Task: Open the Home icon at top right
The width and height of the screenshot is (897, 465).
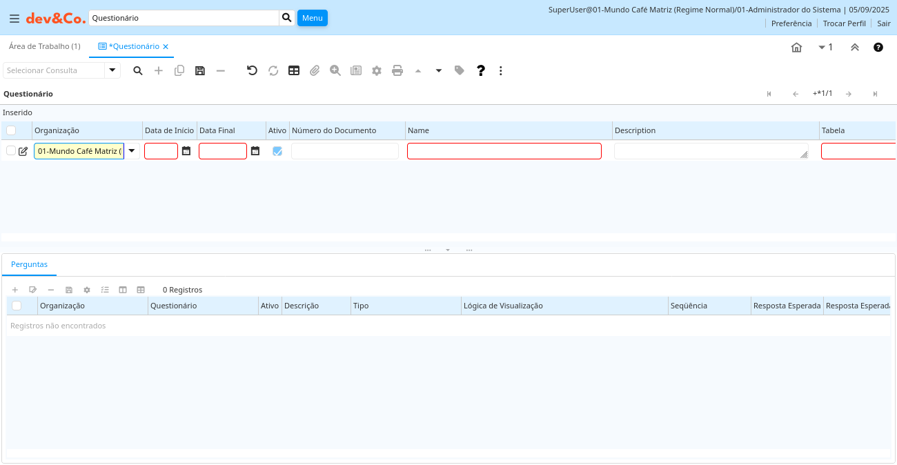Action: [796, 47]
